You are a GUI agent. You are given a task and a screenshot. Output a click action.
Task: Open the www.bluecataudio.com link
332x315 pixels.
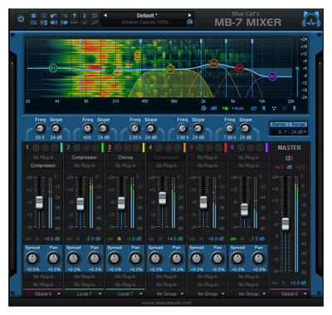(x=166, y=303)
